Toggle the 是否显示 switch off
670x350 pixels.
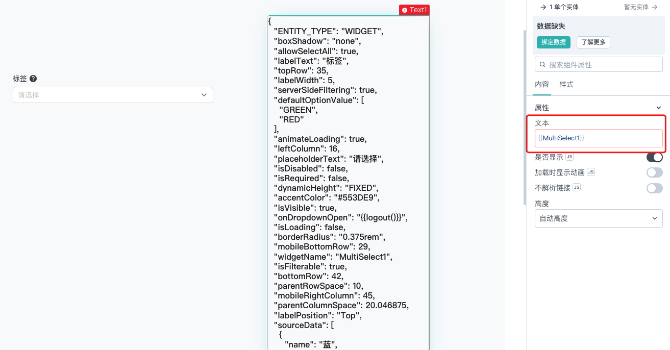[655, 157]
